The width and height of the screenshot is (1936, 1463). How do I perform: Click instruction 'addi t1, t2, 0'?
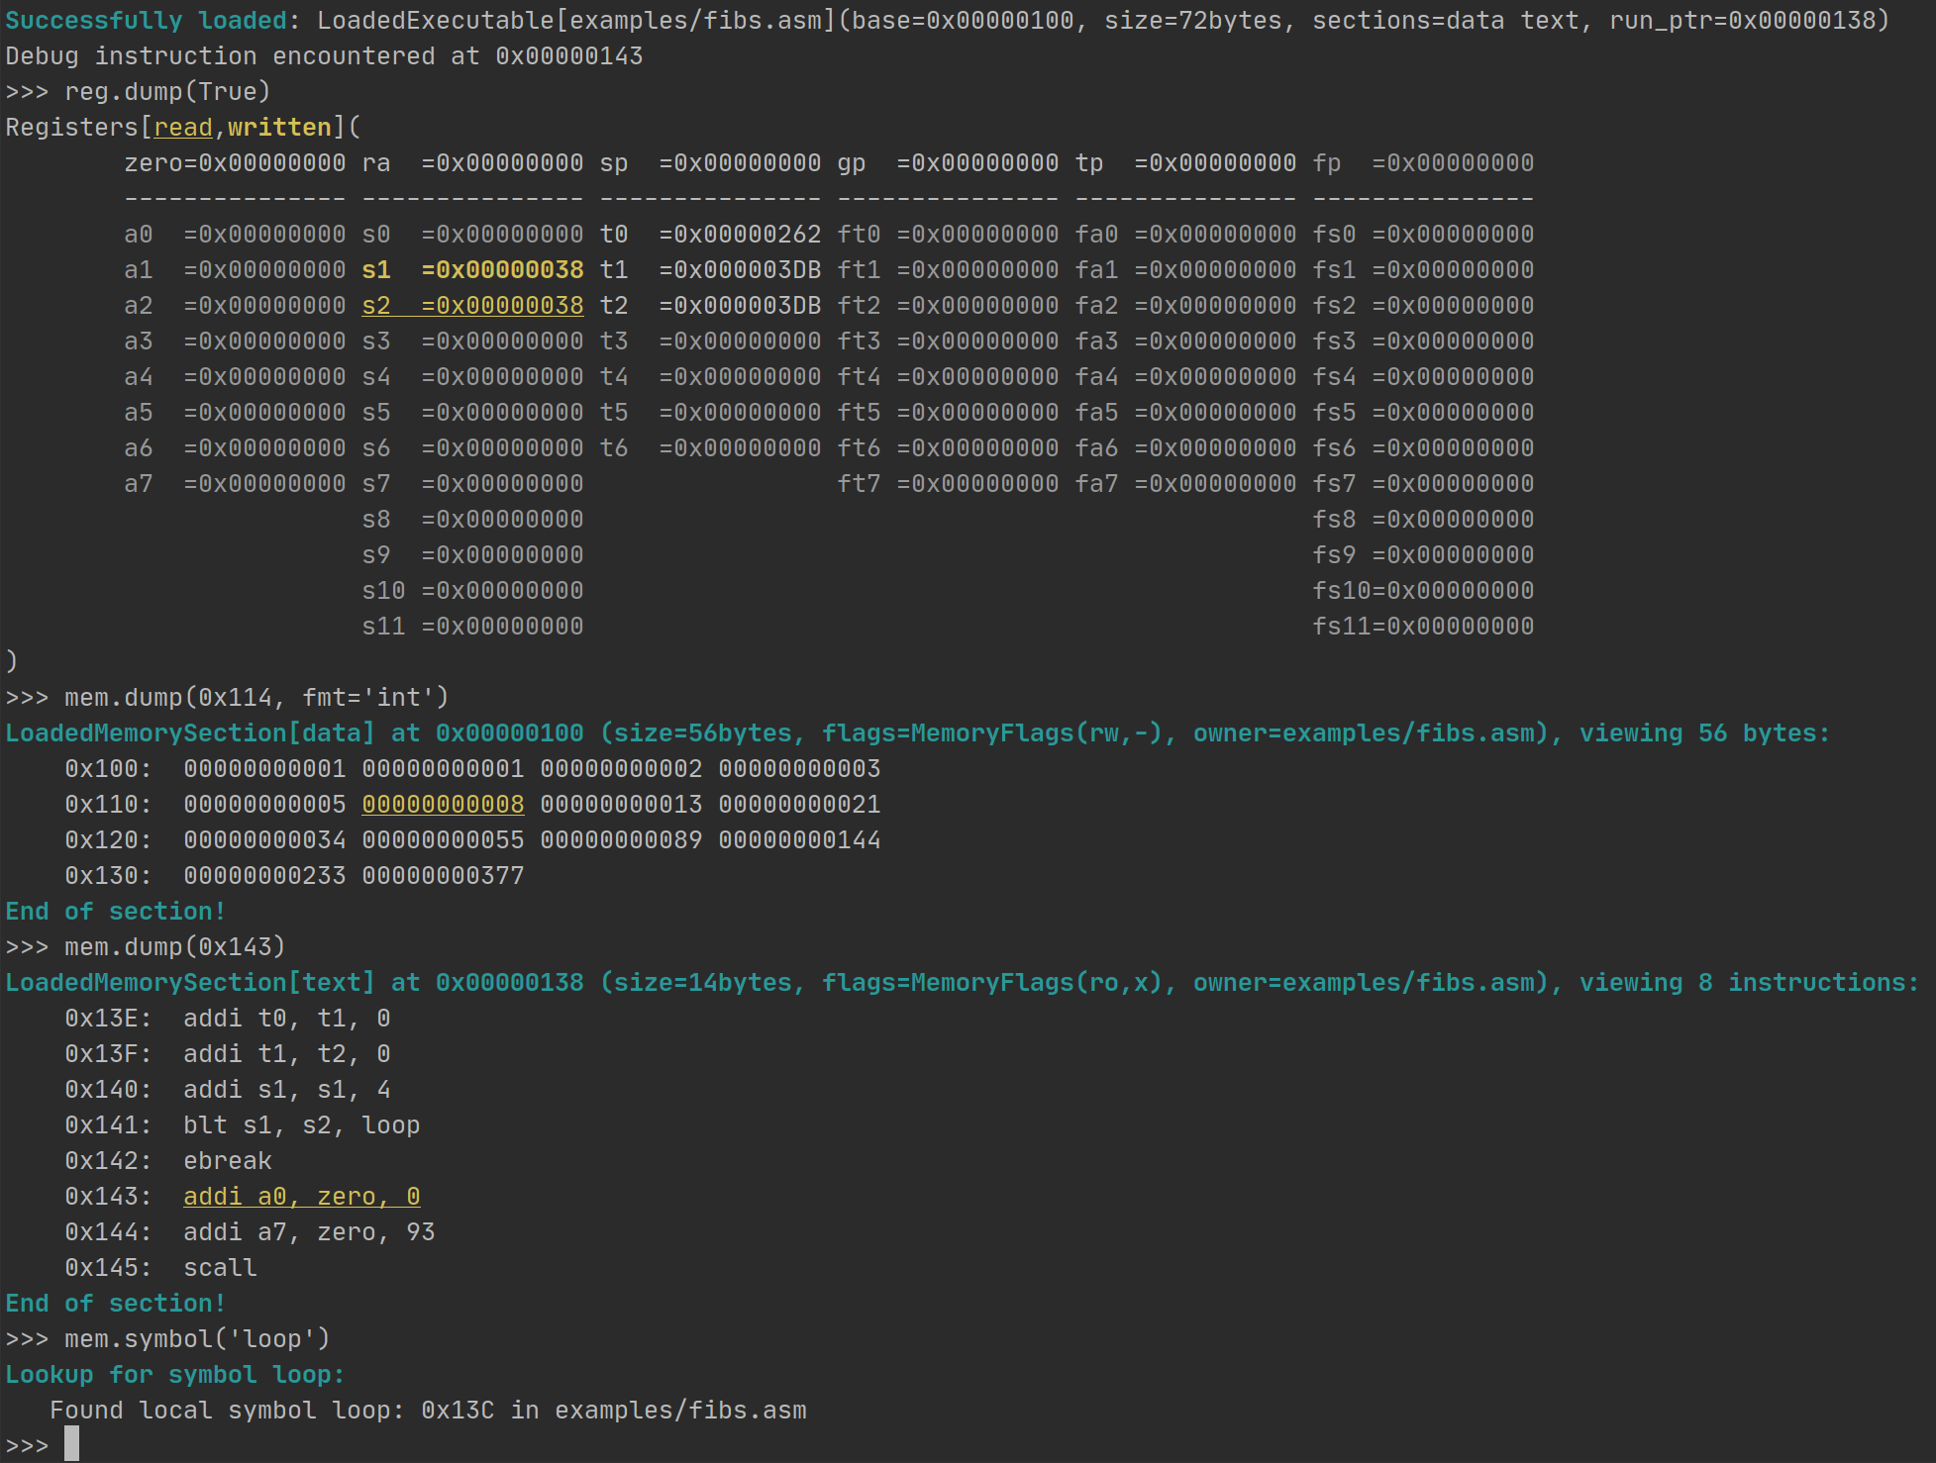tap(287, 1054)
